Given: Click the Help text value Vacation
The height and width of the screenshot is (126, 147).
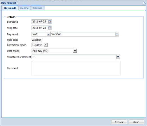Looking at the screenshot, I should tap(37, 40).
